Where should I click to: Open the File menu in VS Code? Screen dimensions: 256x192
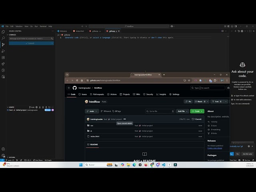[x=7, y=26]
